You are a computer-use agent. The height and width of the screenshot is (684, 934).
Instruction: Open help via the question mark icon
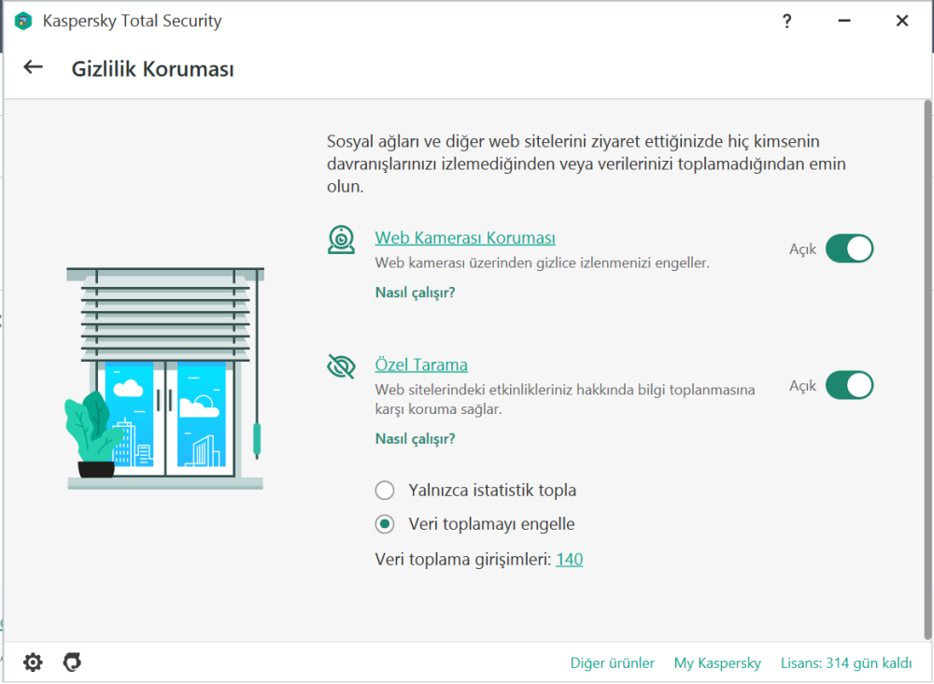pyautogui.click(x=786, y=21)
